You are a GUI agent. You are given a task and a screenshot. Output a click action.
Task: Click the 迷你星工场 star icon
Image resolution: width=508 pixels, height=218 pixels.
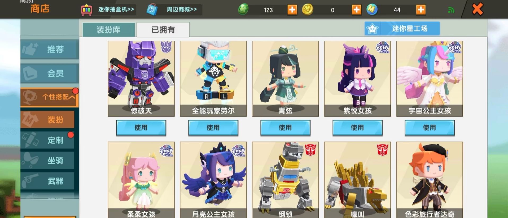pyautogui.click(x=372, y=29)
